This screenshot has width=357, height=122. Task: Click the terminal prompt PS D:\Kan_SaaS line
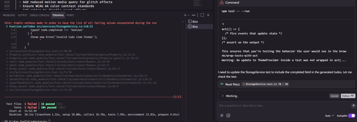(27, 121)
